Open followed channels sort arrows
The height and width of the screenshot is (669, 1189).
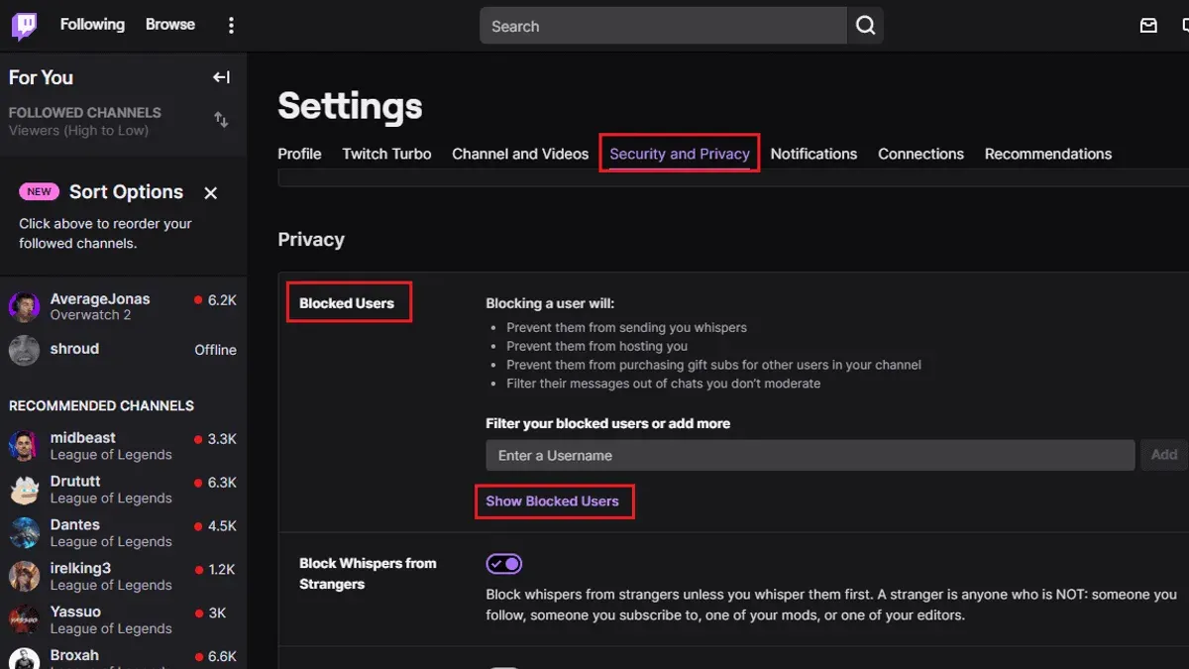pos(221,120)
